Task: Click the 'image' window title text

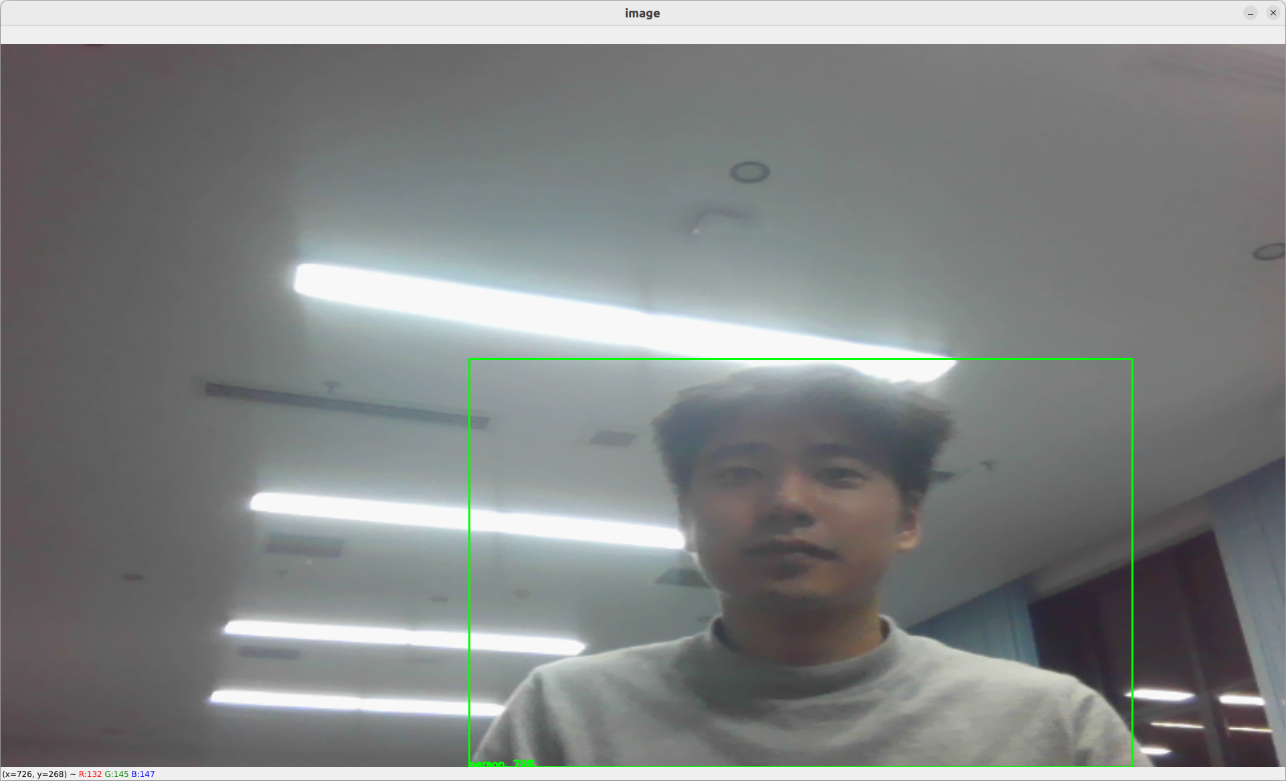Action: (x=642, y=13)
